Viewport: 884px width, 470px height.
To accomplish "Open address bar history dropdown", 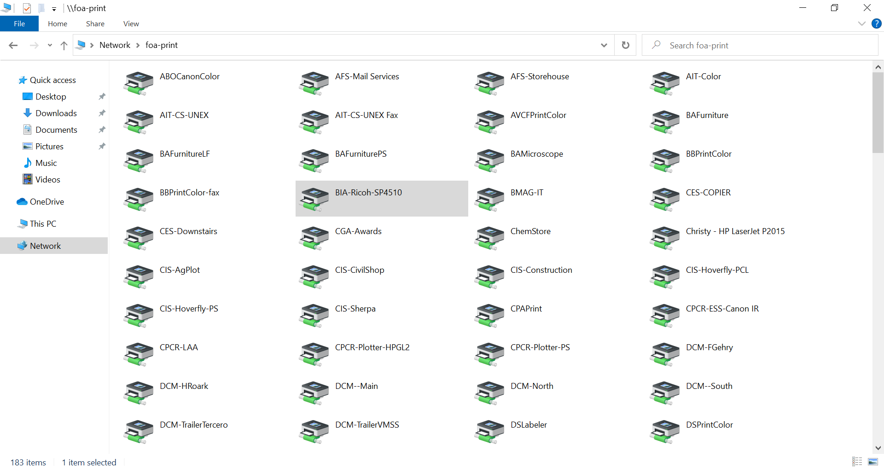I will [x=604, y=45].
